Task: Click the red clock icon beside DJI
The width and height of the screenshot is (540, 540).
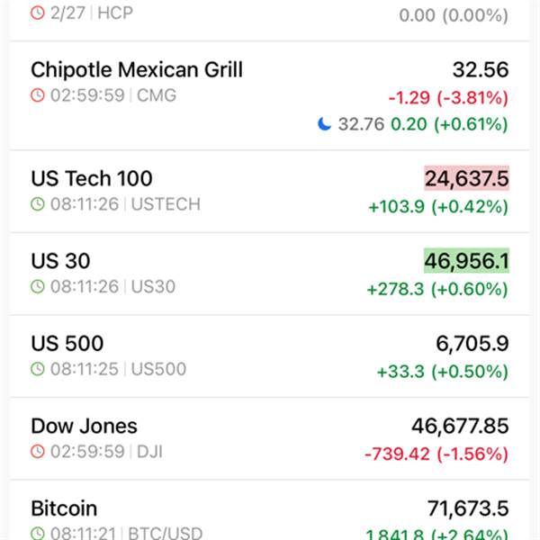Action: pos(37,452)
